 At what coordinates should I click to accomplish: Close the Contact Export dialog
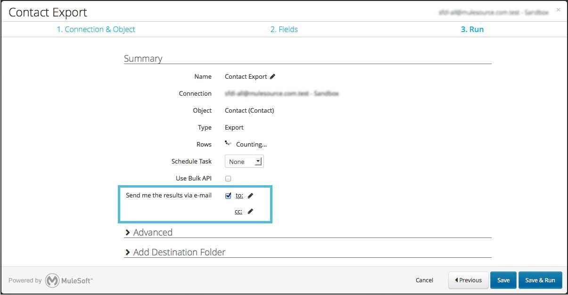pyautogui.click(x=559, y=9)
